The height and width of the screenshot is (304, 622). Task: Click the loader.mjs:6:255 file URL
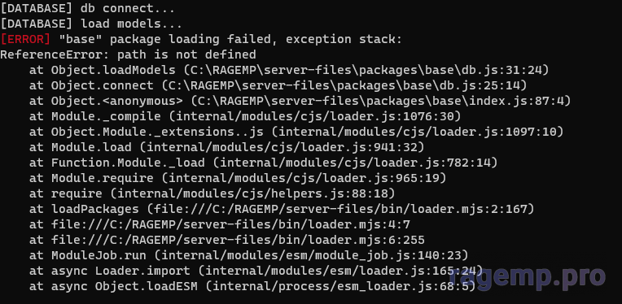[x=238, y=241]
